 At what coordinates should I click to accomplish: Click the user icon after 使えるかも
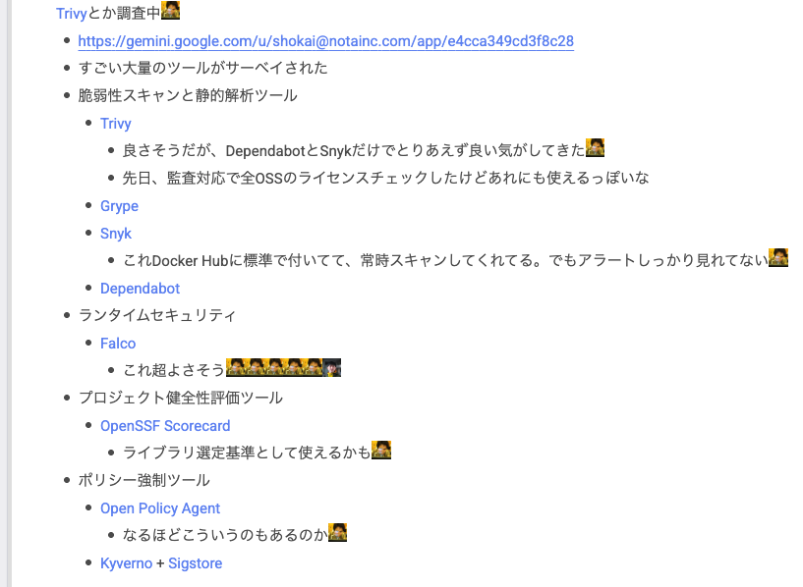381,450
